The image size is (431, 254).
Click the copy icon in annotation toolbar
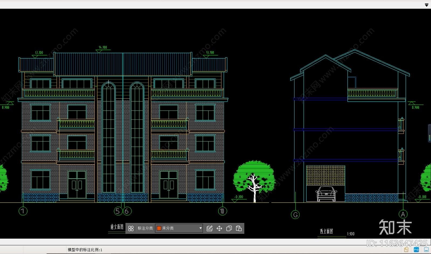coord(229,228)
